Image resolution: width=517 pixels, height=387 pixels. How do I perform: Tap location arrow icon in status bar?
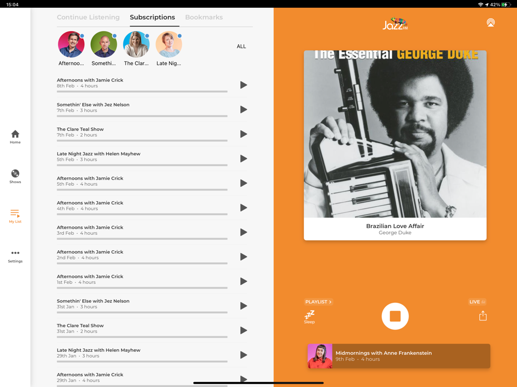coord(486,5)
